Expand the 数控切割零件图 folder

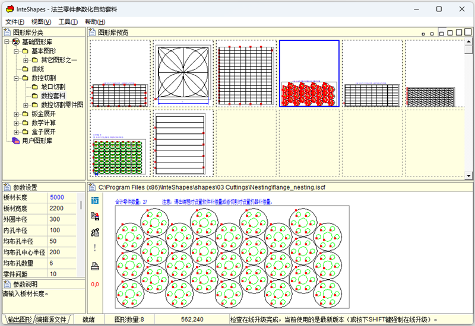pyautogui.click(x=26, y=105)
